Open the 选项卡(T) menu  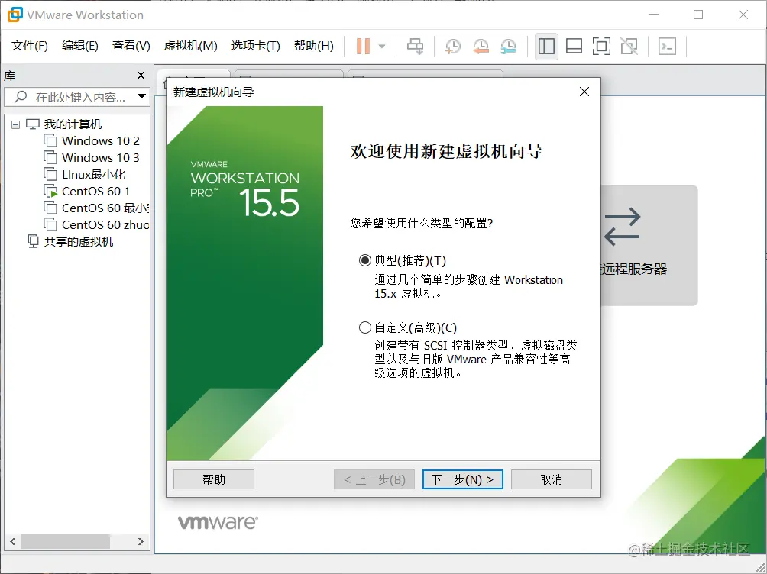255,46
